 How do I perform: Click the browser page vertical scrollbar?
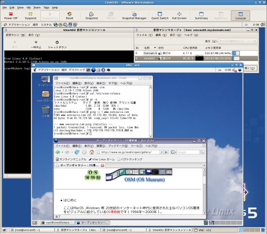point(204,191)
